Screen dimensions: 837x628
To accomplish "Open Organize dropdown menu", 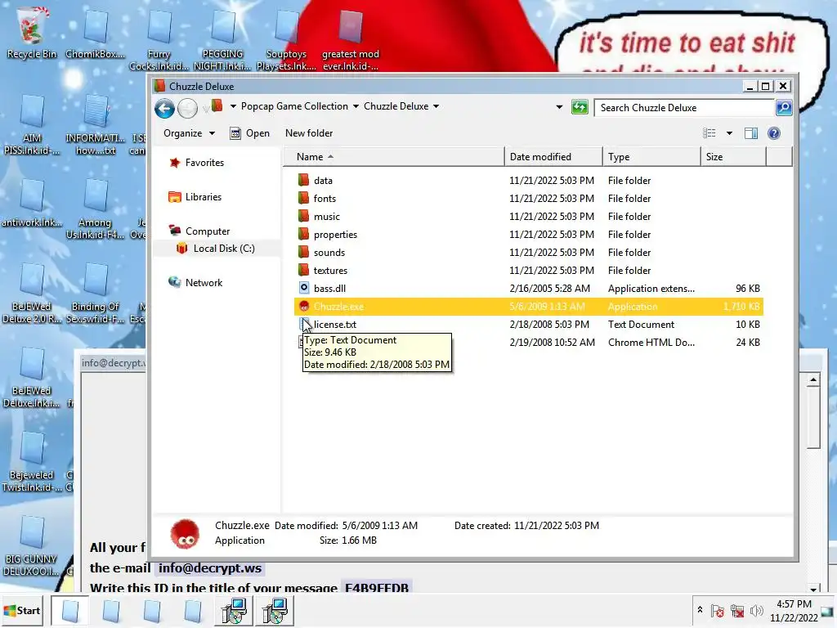I will coord(189,133).
